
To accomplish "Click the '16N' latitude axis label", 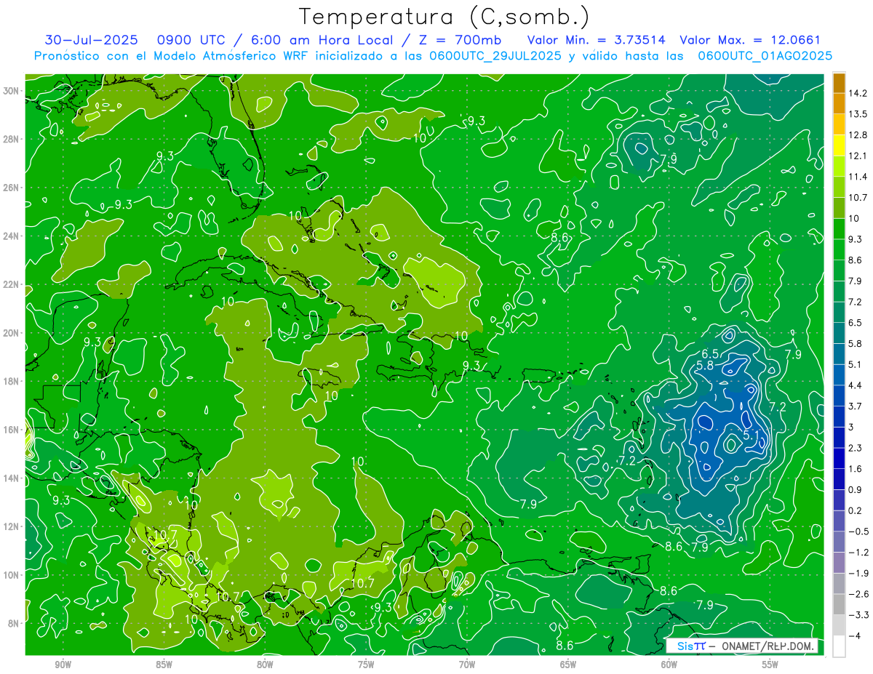I will (x=12, y=430).
